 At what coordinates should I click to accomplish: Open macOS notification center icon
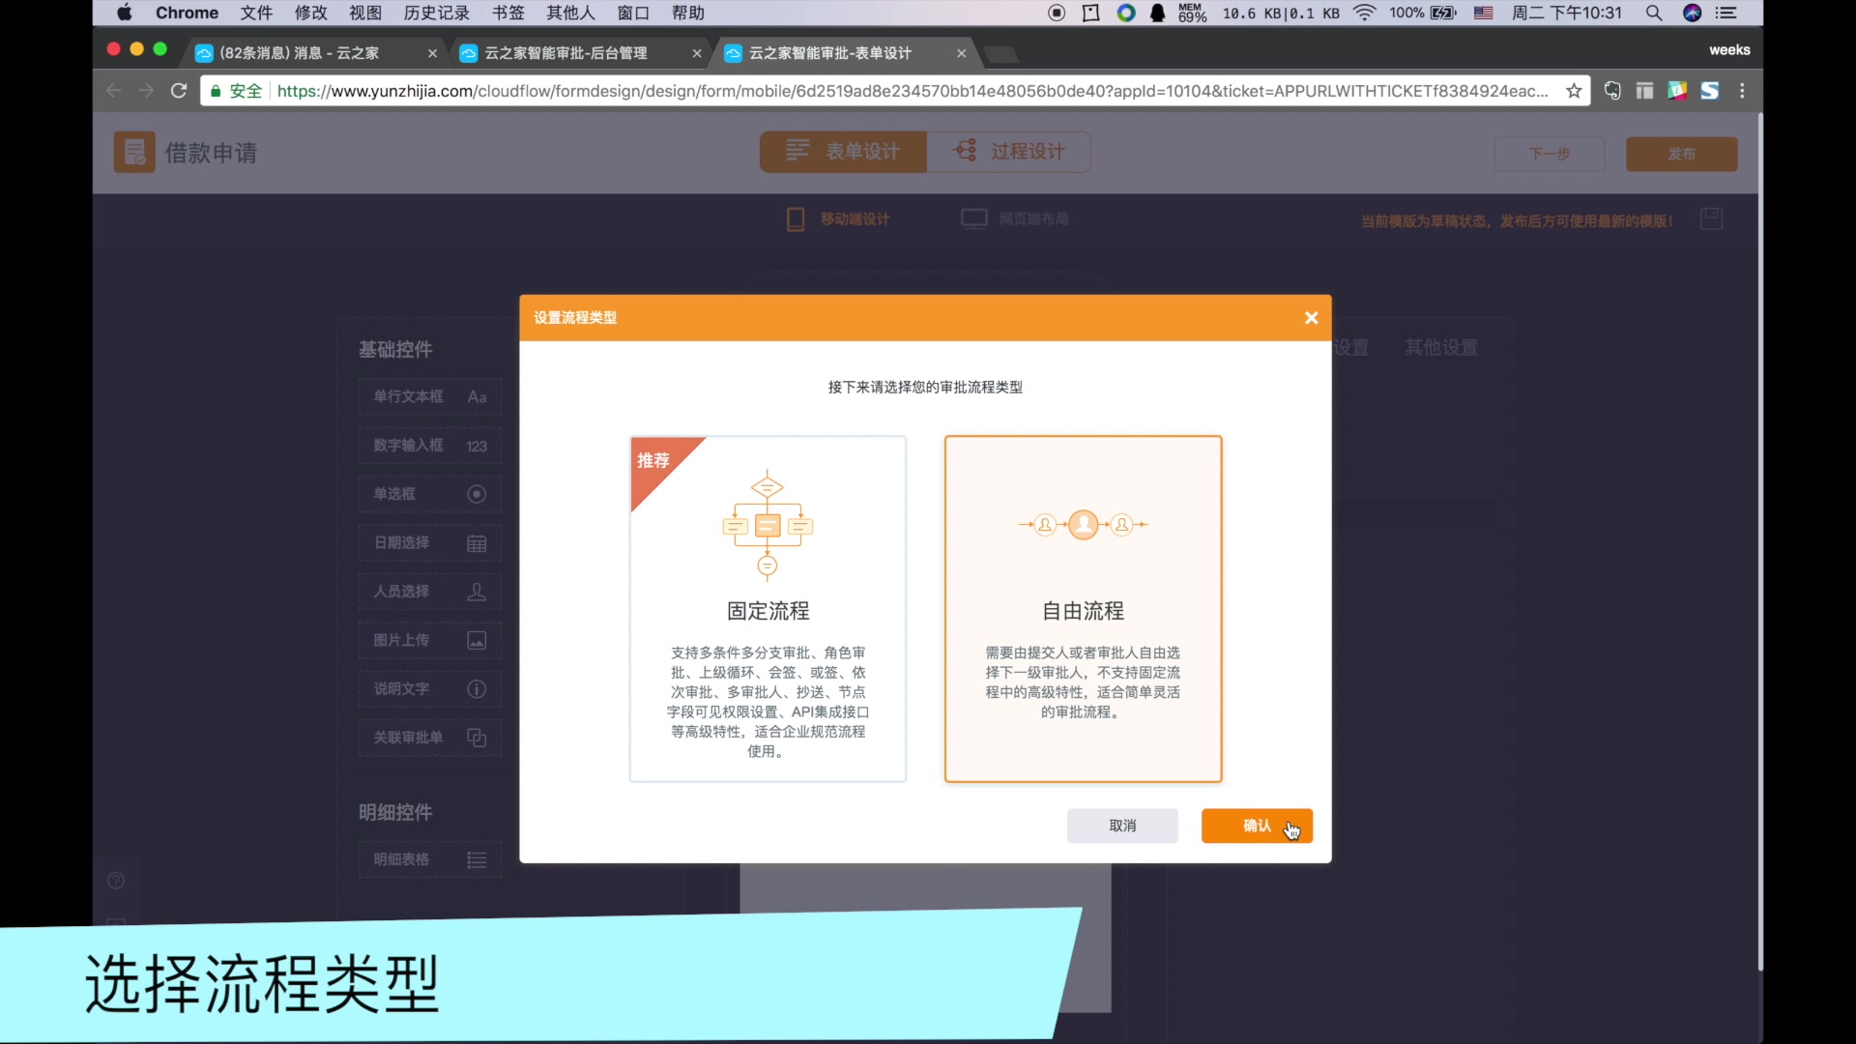1726,13
